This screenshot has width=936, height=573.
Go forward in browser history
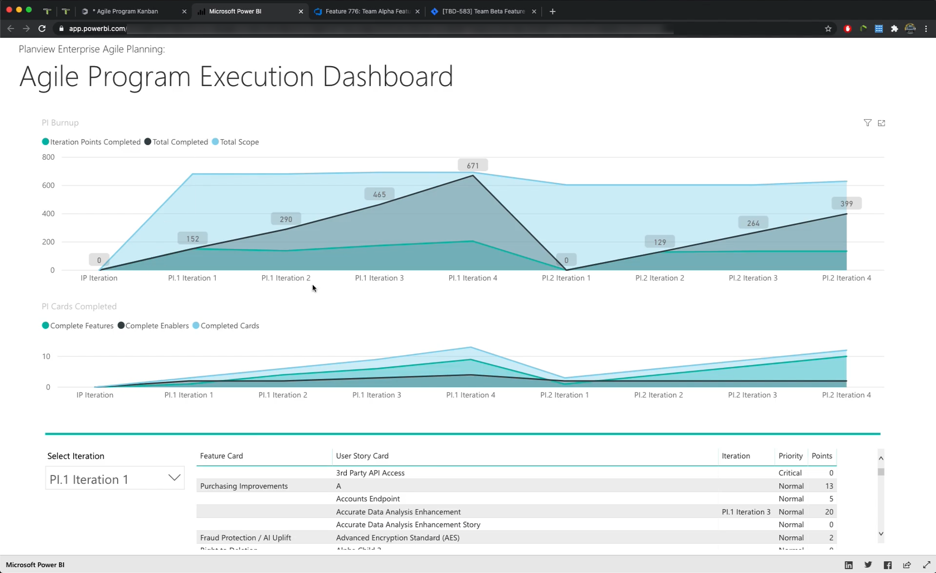26,29
